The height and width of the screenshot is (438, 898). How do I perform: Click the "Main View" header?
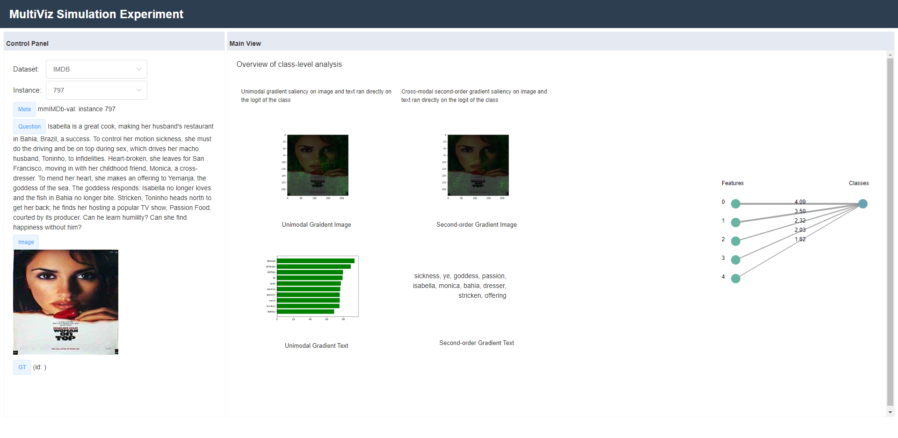tap(245, 43)
